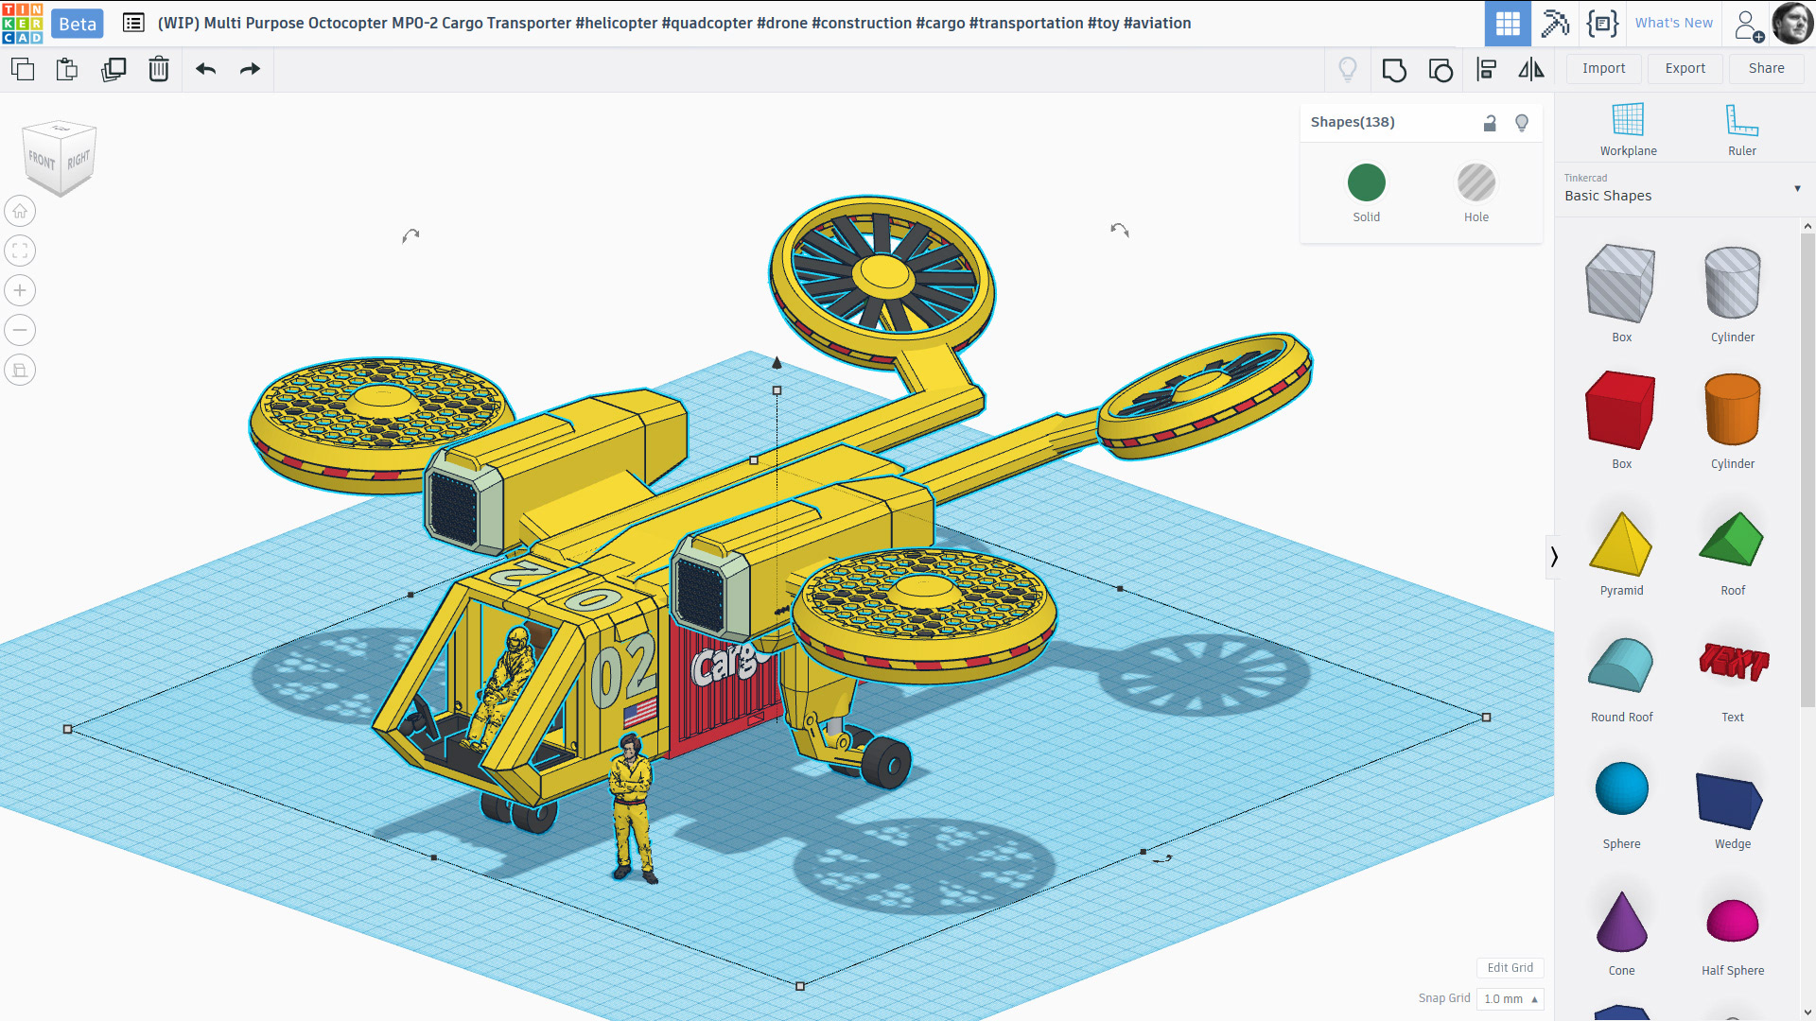This screenshot has height=1021, width=1816.
Task: Open the What's New menu
Action: tap(1673, 23)
